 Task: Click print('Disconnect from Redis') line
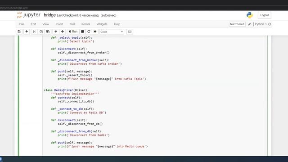(84, 135)
